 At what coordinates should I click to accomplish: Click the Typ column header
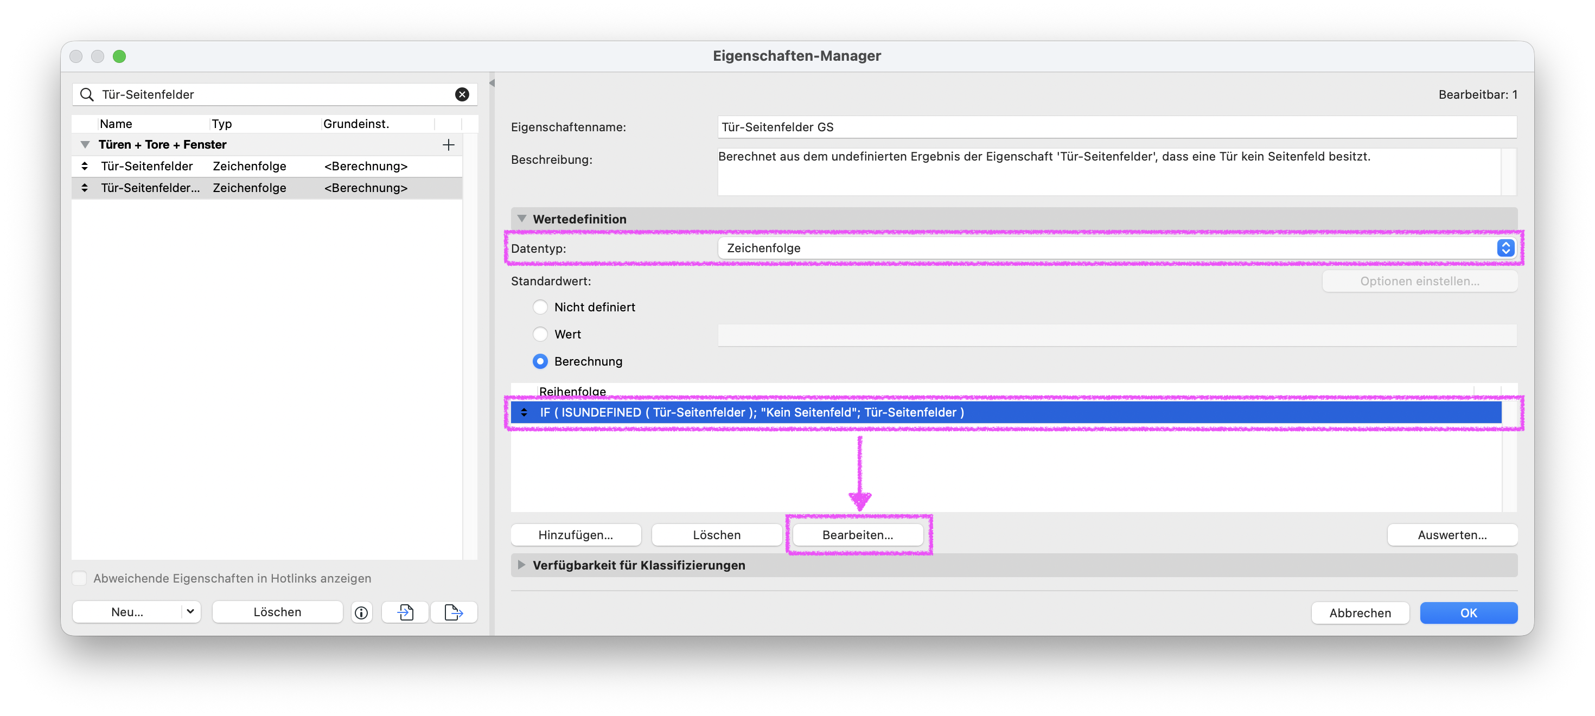265,124
